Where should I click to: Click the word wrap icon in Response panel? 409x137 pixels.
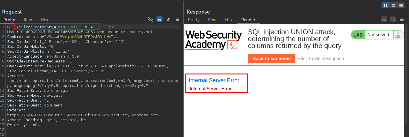(x=384, y=20)
